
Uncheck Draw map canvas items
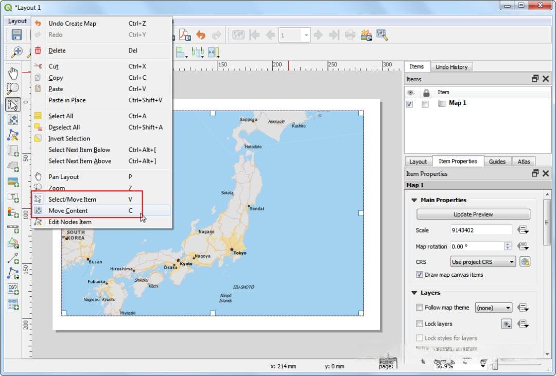[x=420, y=275]
